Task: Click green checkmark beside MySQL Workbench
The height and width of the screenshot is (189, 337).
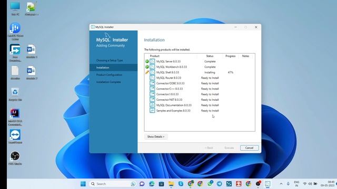Action: [147, 67]
